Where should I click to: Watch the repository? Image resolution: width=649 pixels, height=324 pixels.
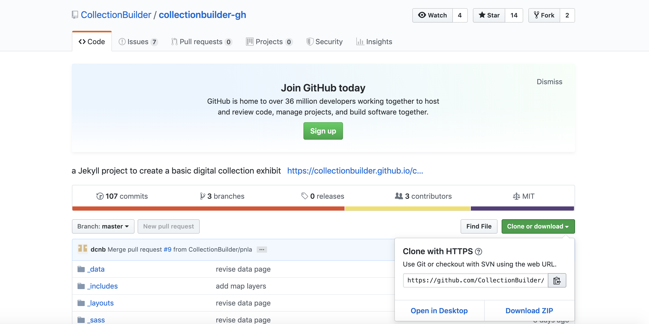tap(433, 15)
